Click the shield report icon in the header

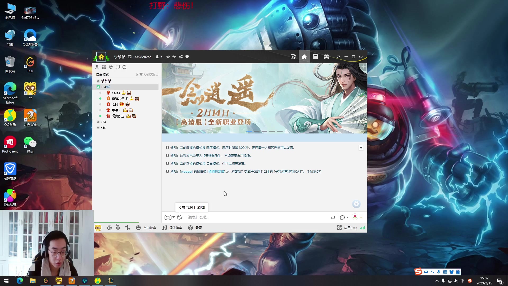(x=187, y=57)
